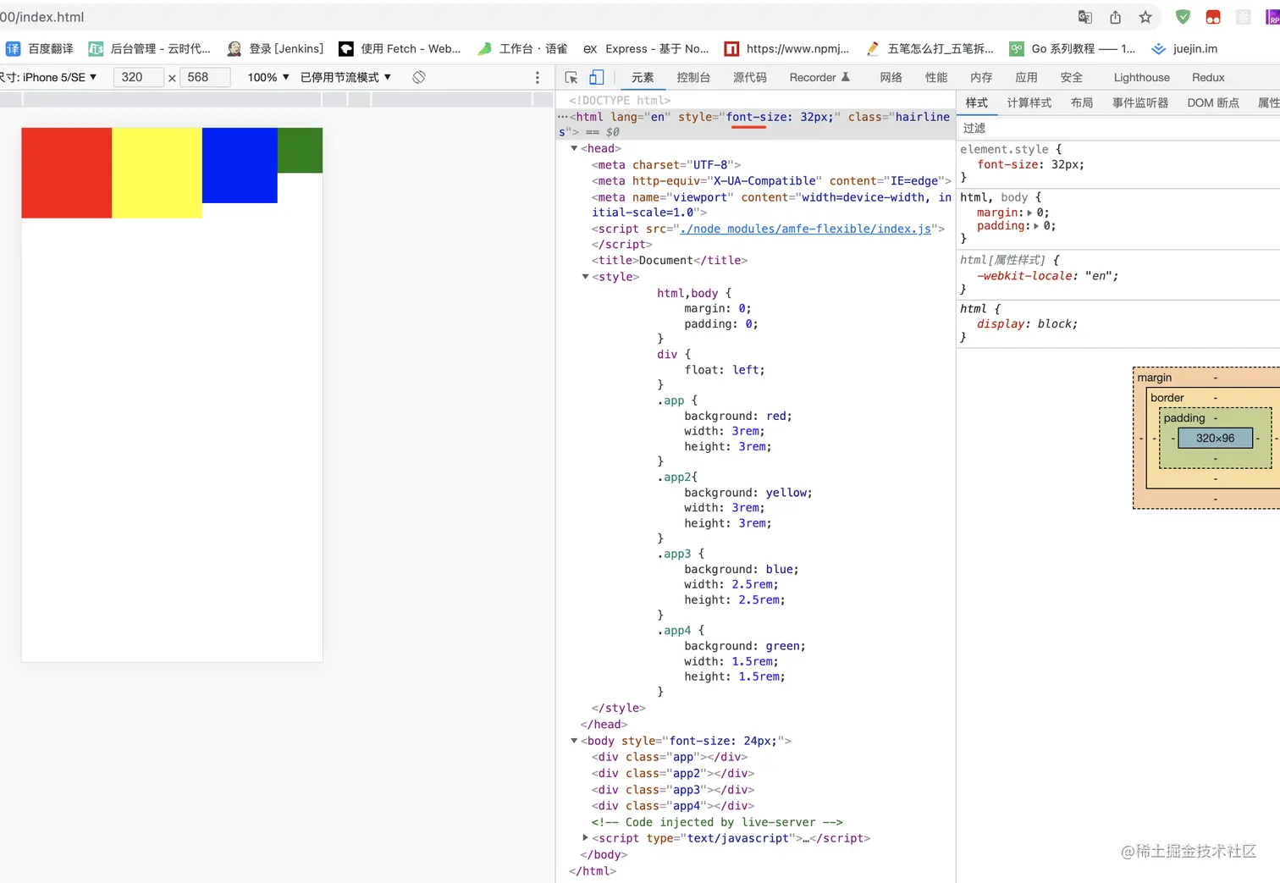Open juejin.im bookmark
Viewport: 1280px width, 883px height.
pyautogui.click(x=1184, y=49)
